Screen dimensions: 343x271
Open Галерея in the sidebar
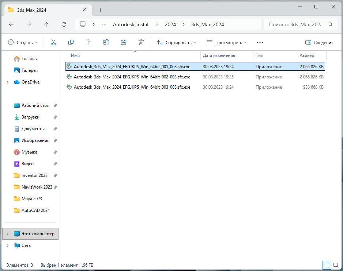click(x=30, y=70)
